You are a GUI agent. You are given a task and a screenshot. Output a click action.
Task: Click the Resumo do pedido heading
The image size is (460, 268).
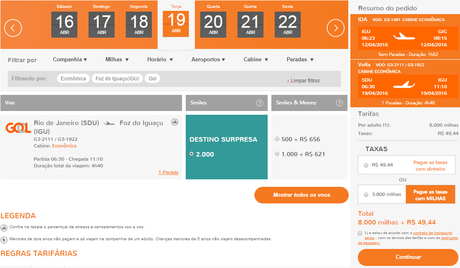tap(387, 8)
